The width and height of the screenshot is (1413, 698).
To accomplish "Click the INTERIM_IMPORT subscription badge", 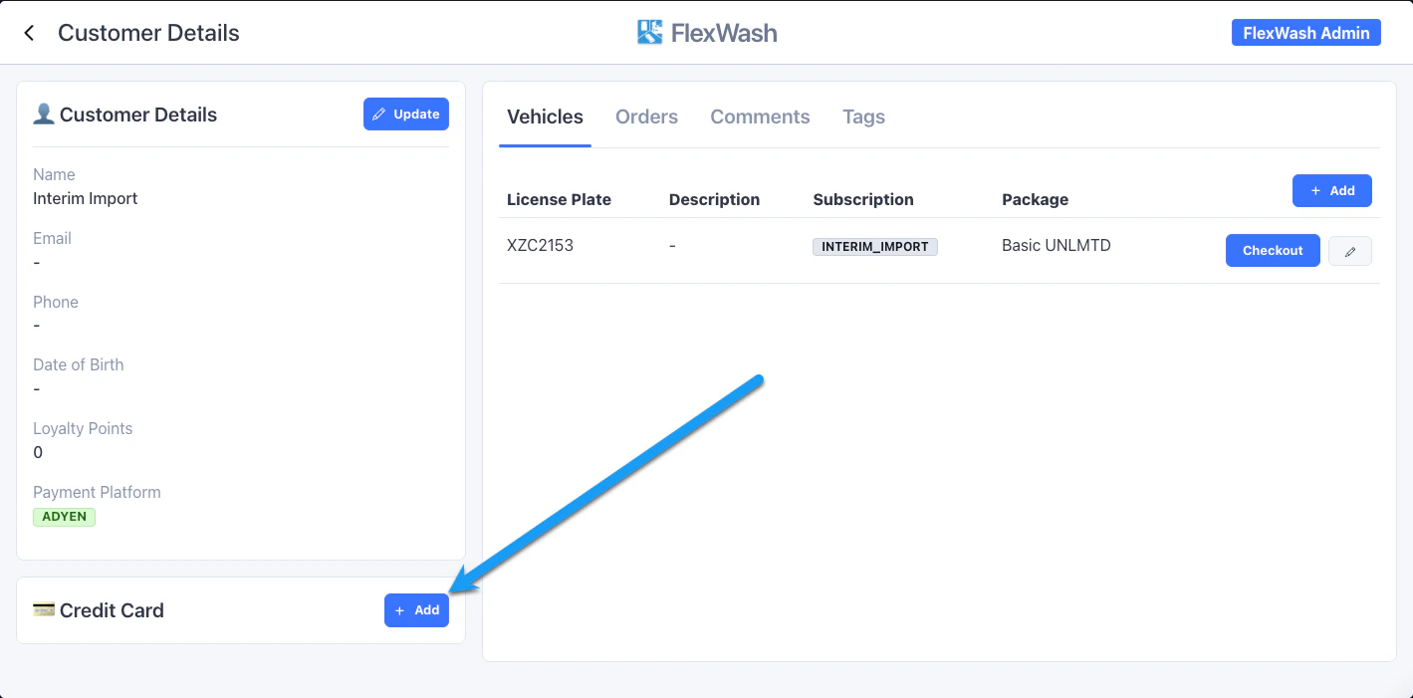I will point(875,247).
